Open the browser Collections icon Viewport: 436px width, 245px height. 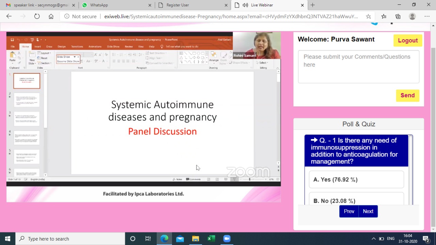pos(398,16)
